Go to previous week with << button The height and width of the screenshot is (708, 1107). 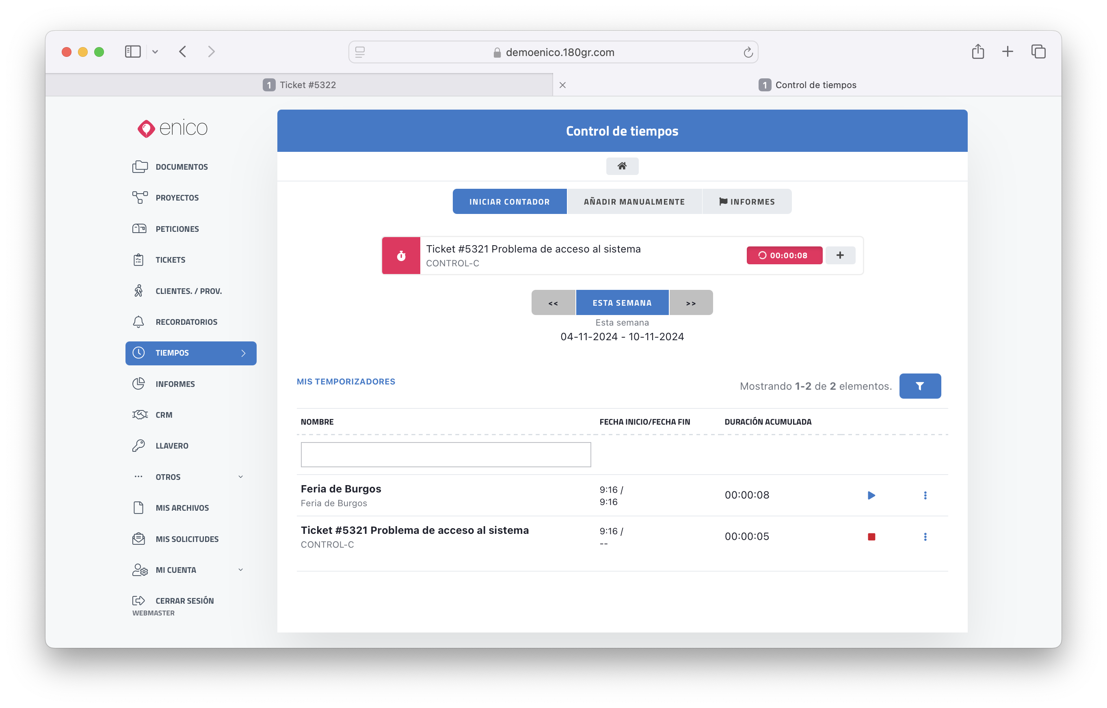tap(553, 303)
